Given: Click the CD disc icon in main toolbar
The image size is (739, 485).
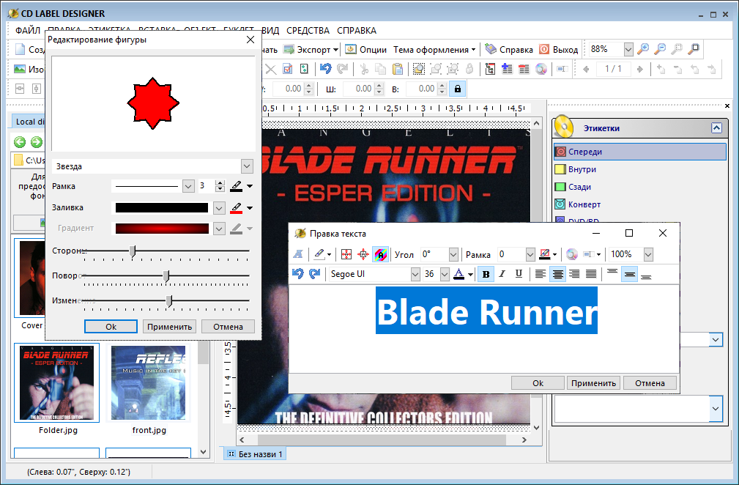Looking at the screenshot, I should pyautogui.click(x=541, y=70).
